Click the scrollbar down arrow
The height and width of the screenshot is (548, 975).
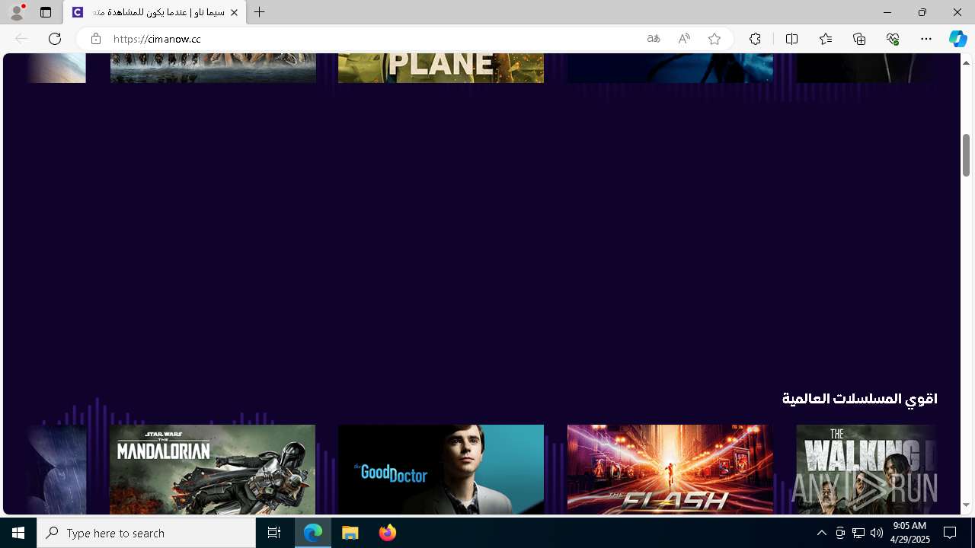click(x=966, y=505)
